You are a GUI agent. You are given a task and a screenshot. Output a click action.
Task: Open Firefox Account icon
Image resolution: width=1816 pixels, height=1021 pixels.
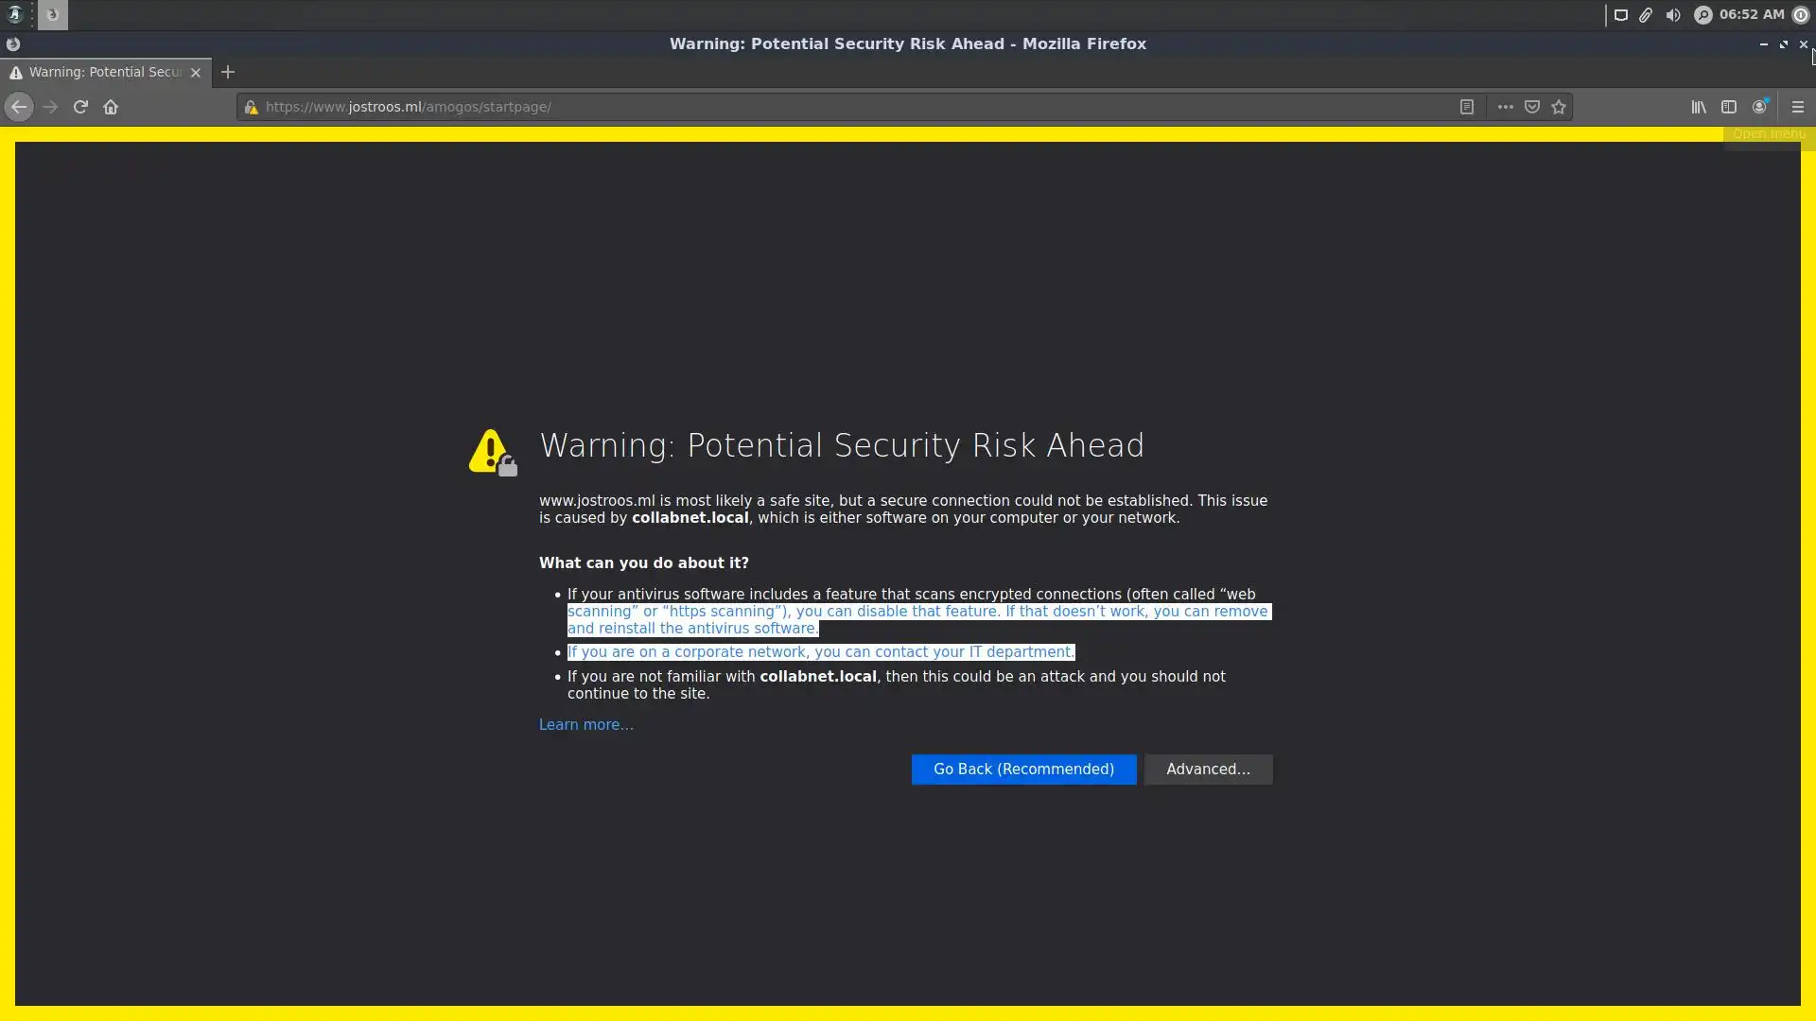tap(1759, 107)
